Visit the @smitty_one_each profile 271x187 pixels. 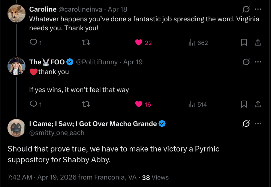tap(57, 133)
